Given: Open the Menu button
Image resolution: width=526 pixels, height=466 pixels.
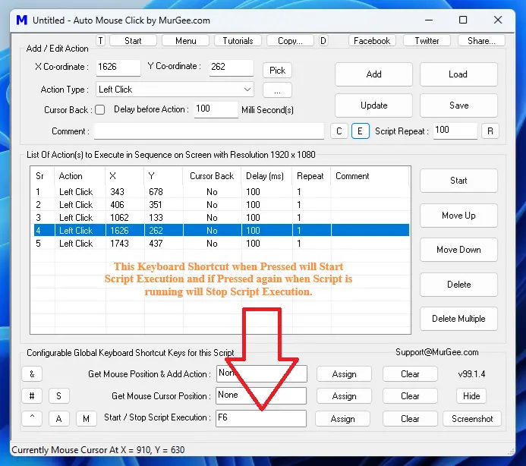Looking at the screenshot, I should (x=185, y=41).
